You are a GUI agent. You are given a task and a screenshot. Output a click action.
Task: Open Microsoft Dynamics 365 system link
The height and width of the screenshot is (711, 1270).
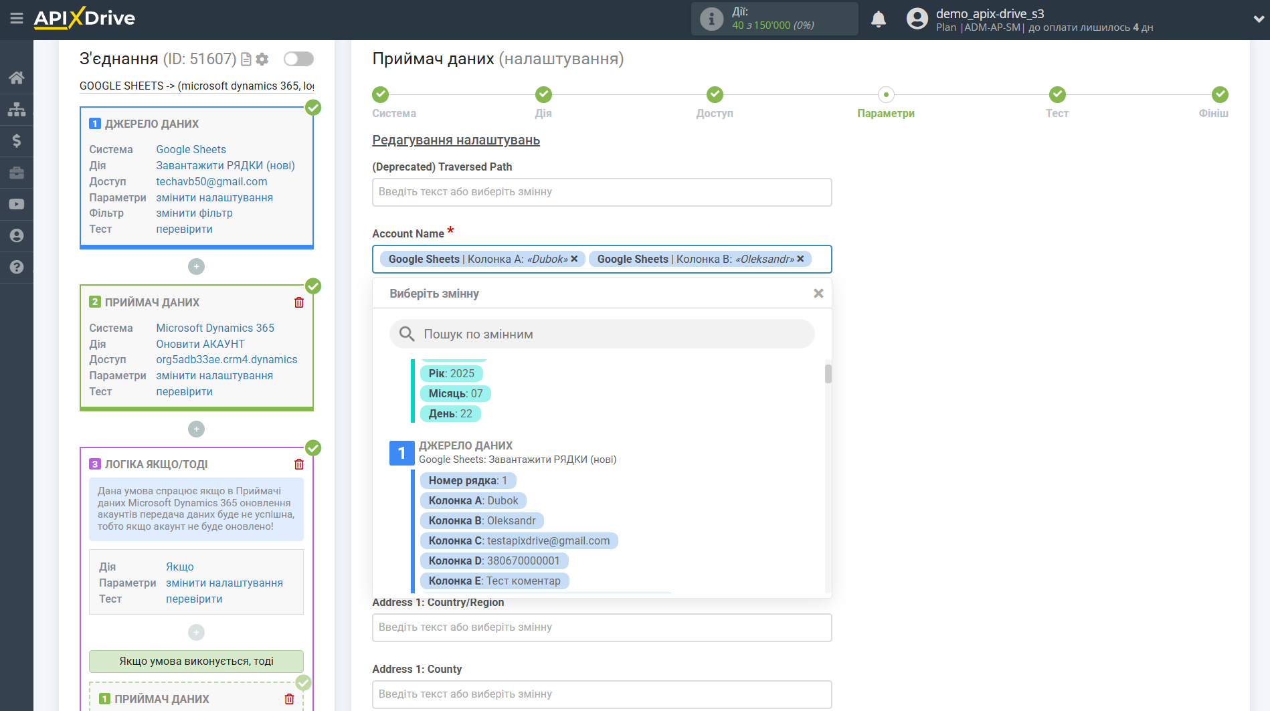pyautogui.click(x=215, y=328)
